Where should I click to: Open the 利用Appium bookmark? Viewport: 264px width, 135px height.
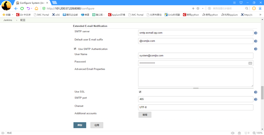pyautogui.click(x=229, y=15)
